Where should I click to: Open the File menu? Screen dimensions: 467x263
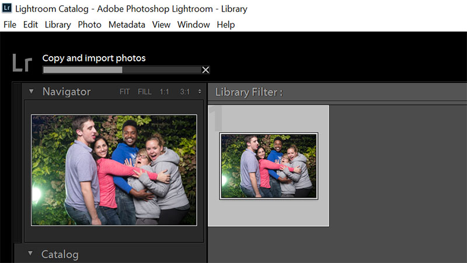click(x=9, y=25)
